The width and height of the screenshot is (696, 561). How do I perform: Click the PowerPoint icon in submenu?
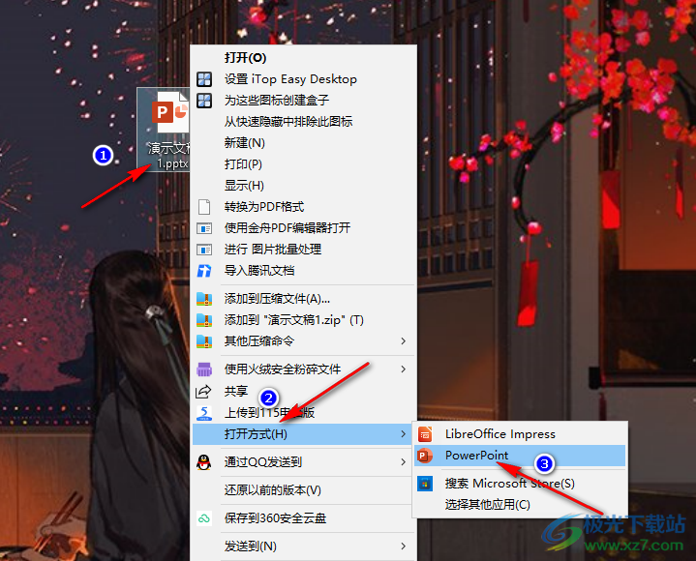[423, 456]
